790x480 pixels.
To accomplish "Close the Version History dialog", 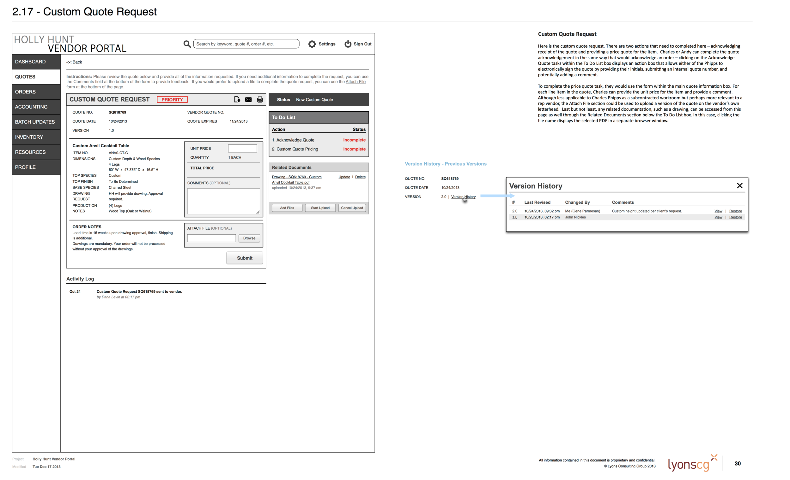I will click(739, 186).
